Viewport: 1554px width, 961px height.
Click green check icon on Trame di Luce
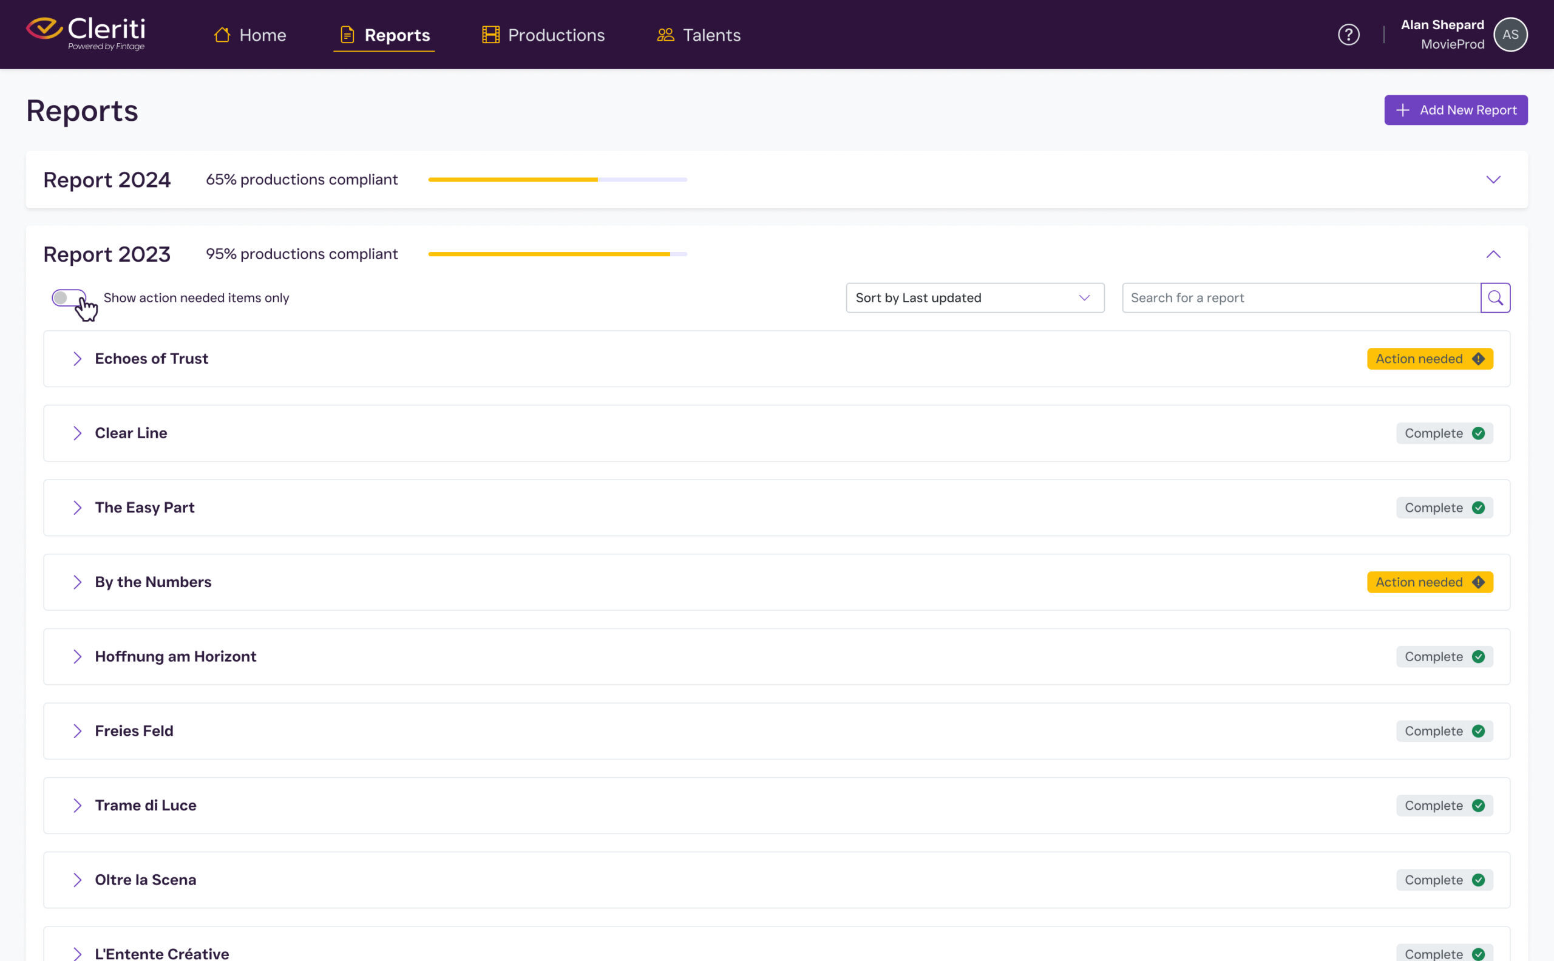tap(1478, 805)
